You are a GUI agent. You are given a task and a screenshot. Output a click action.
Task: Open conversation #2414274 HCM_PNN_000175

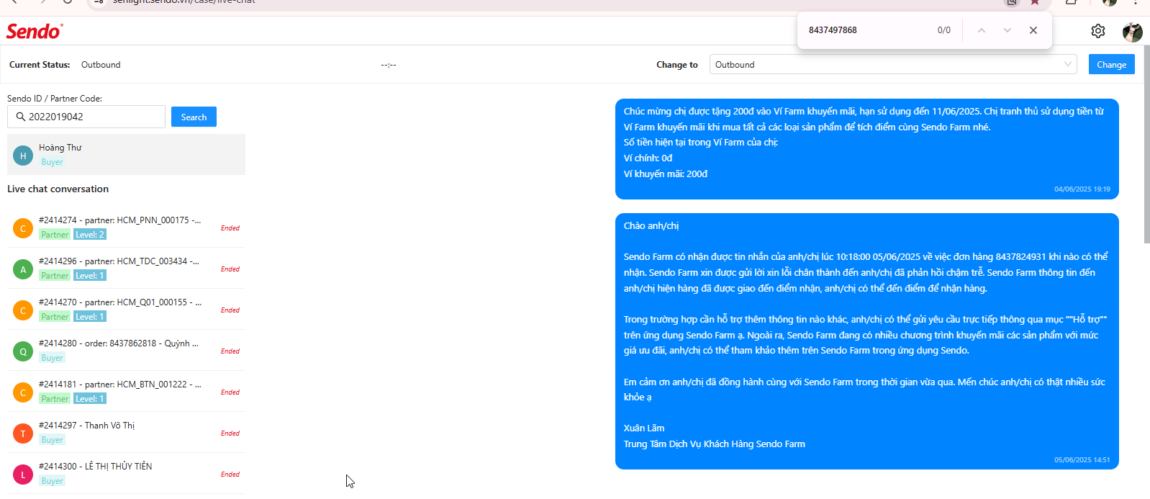(x=126, y=228)
